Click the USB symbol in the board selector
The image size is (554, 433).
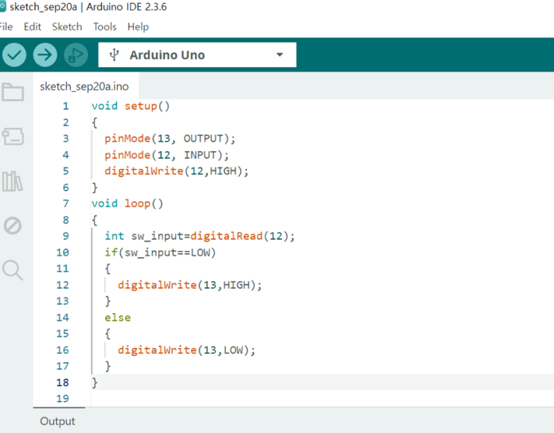point(114,54)
